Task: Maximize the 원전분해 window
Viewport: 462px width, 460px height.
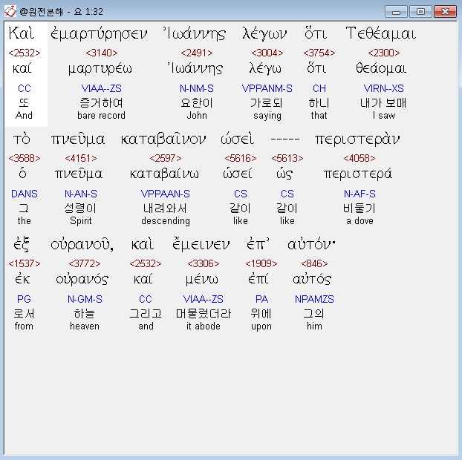Action: point(420,12)
